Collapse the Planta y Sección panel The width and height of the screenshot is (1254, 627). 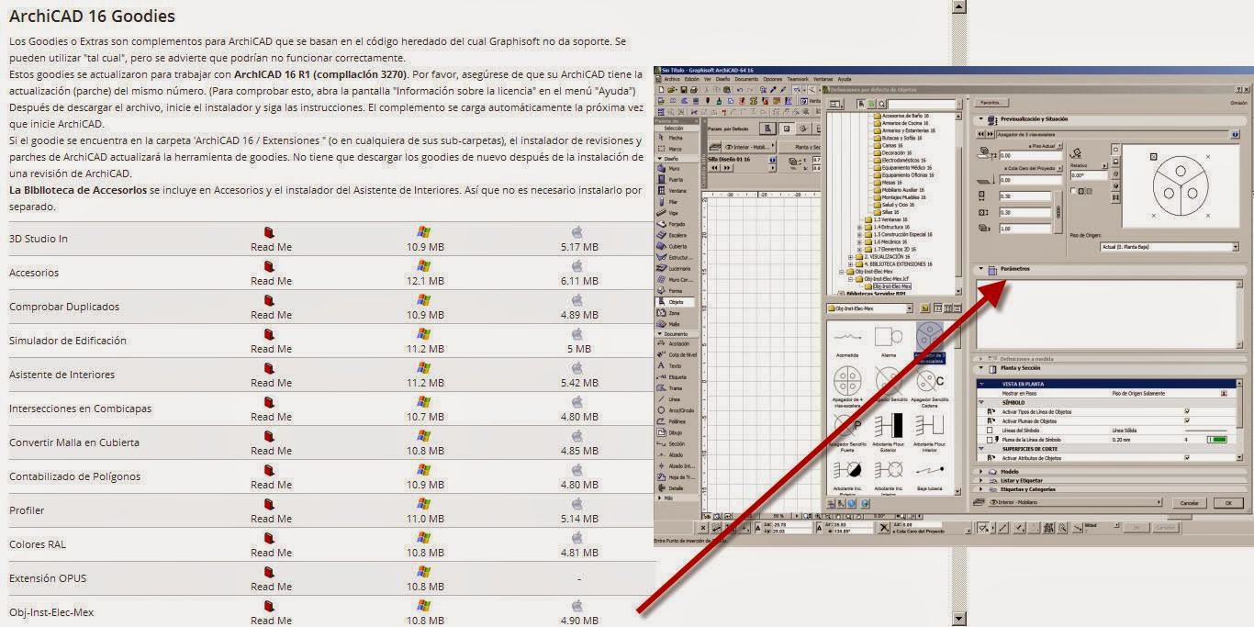pos(981,367)
